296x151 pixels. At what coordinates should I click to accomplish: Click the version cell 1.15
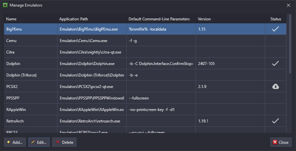[x=230, y=29]
